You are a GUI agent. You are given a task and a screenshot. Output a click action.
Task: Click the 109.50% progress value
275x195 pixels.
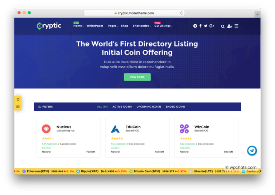(185, 148)
